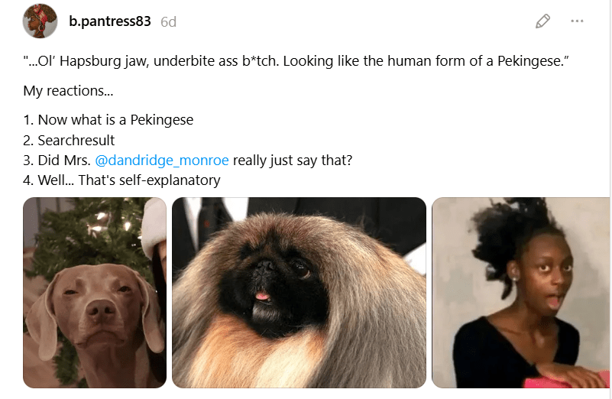
Task: Click the 6d post timestamp
Action: 169,22
